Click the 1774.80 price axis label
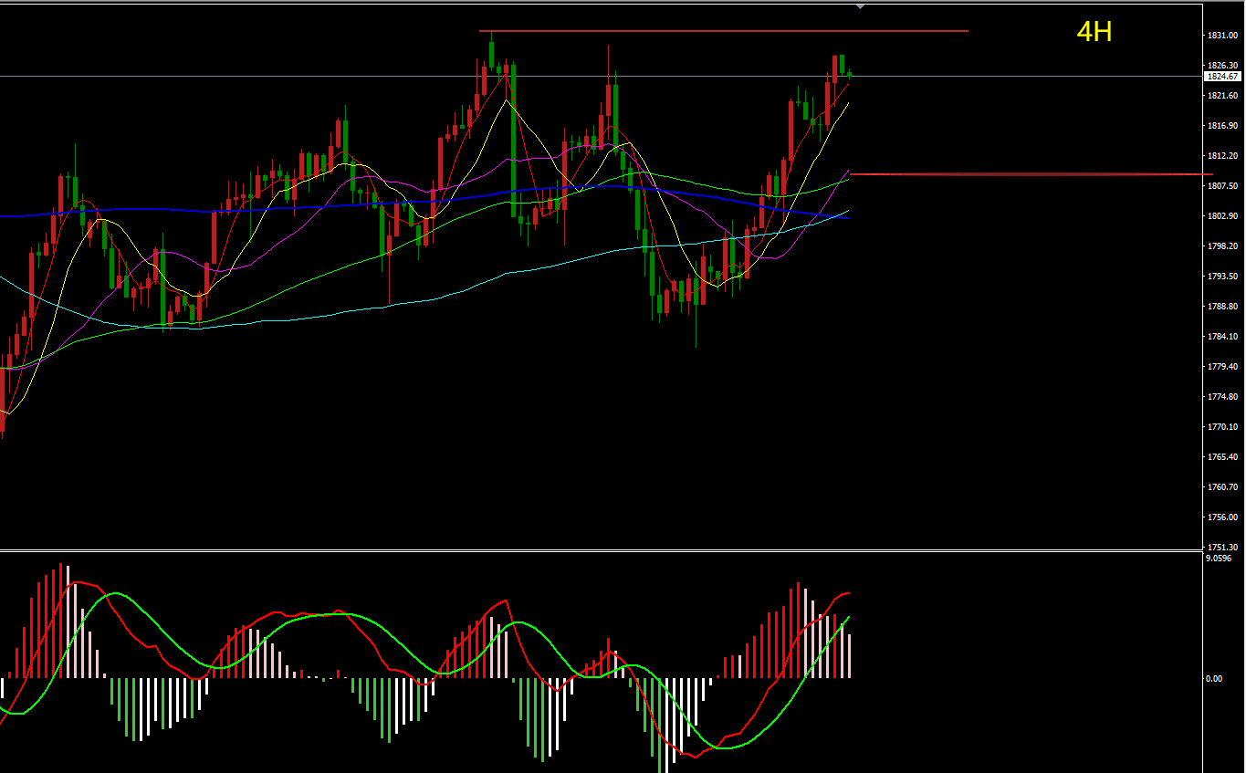Image resolution: width=1246 pixels, height=773 pixels. [1222, 397]
